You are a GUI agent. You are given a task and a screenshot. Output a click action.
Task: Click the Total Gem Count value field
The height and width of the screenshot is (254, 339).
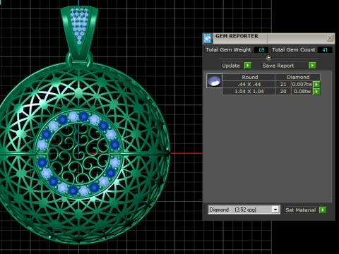point(325,50)
